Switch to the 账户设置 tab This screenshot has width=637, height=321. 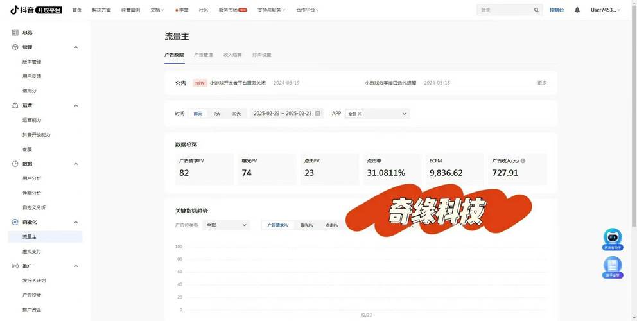click(261, 55)
